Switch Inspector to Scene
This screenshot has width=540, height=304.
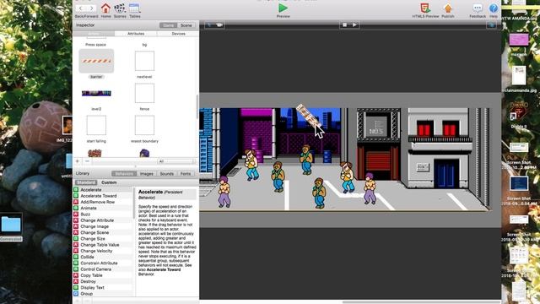[186, 25]
